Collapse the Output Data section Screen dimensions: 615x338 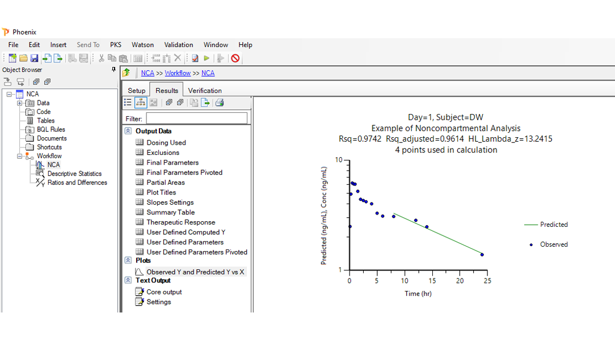pyautogui.click(x=128, y=131)
